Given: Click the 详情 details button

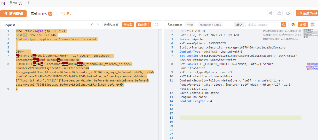Looking at the screenshot, I should [x=303, y=25].
